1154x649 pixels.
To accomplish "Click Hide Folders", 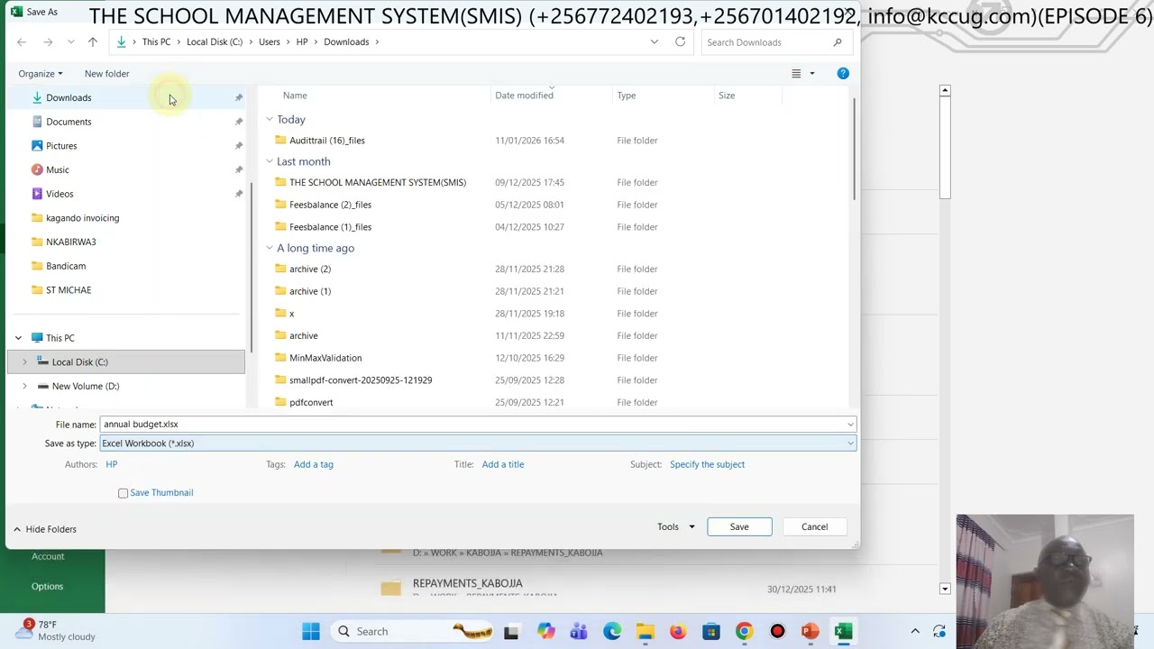I will 44,529.
